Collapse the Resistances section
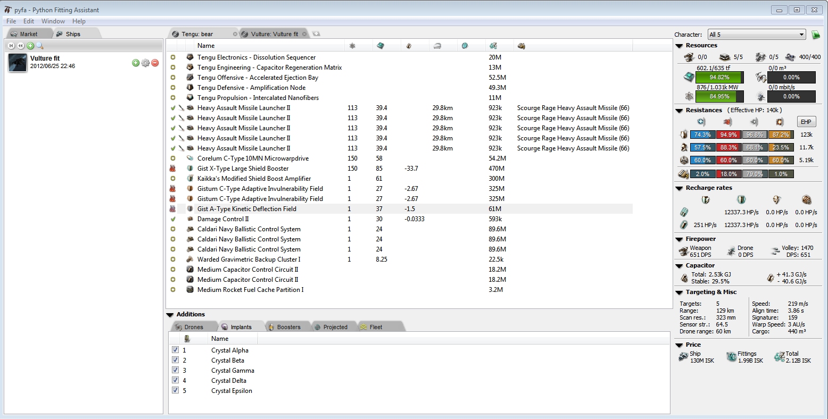828x419 pixels. tap(680, 111)
